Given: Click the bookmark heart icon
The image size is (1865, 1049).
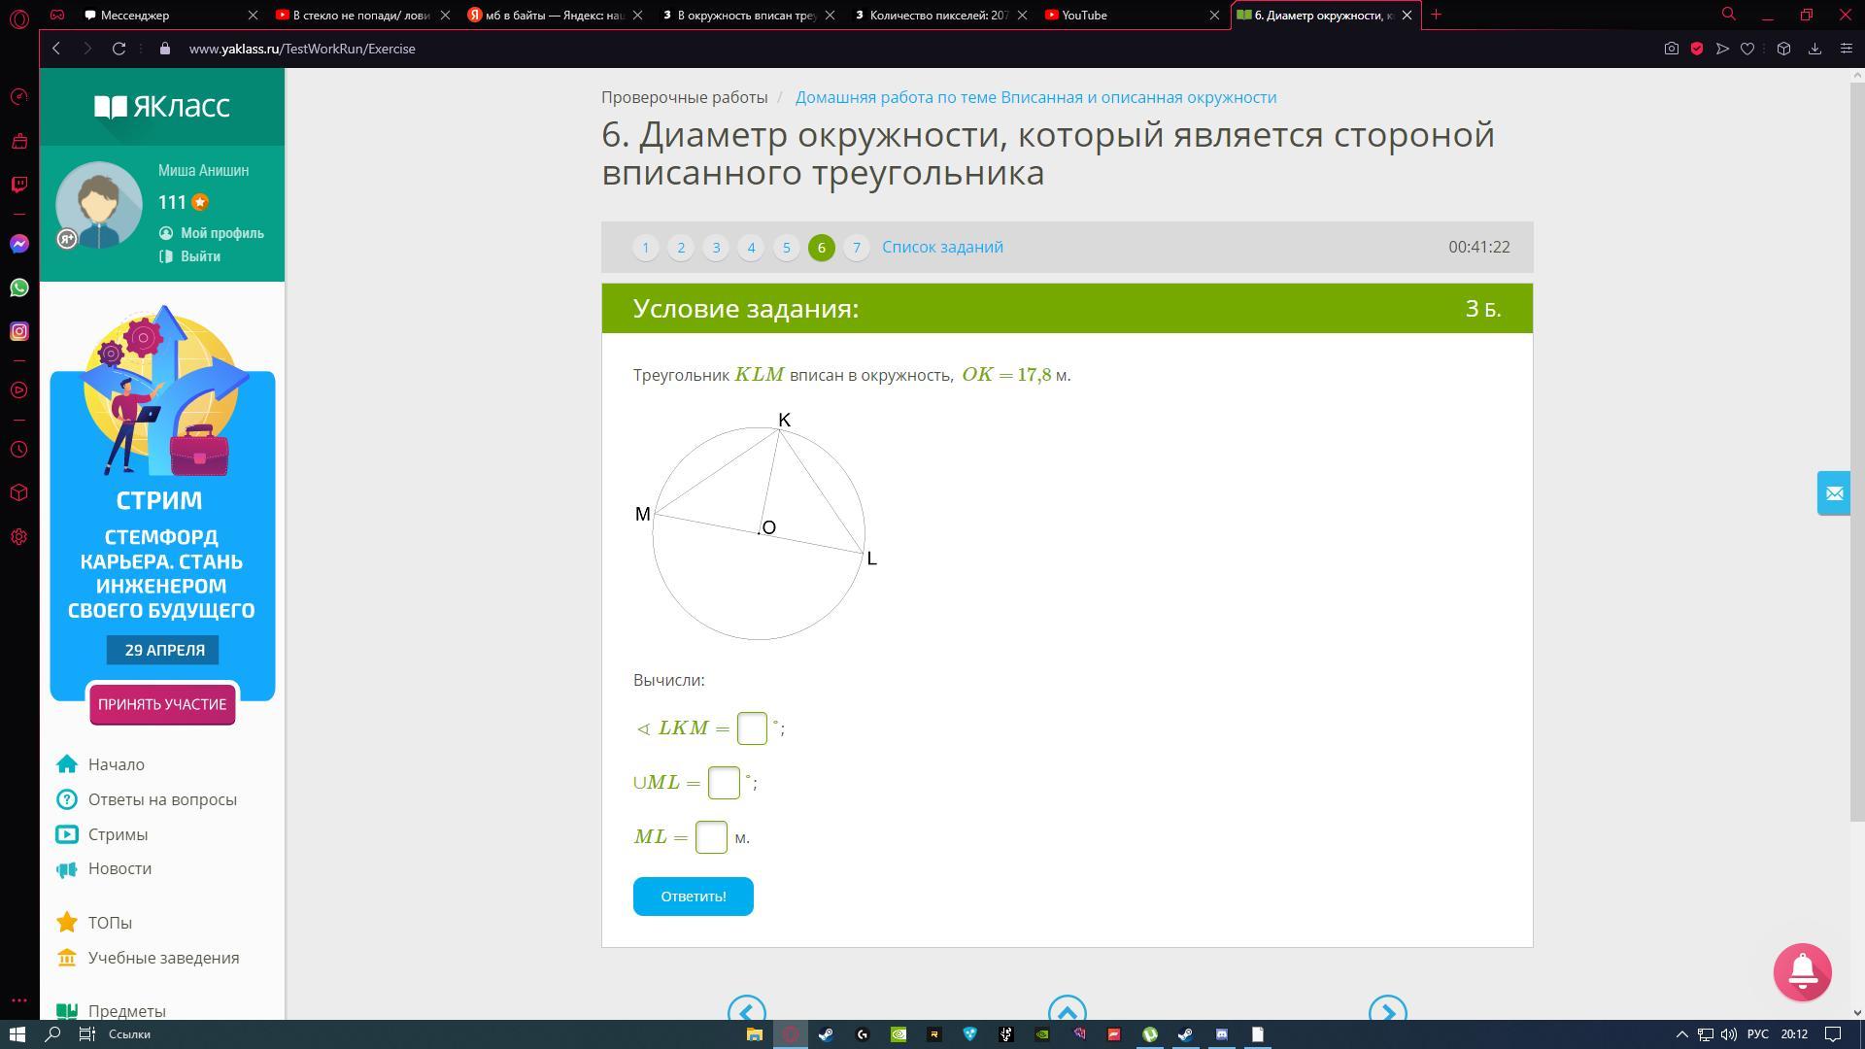Looking at the screenshot, I should (1747, 49).
